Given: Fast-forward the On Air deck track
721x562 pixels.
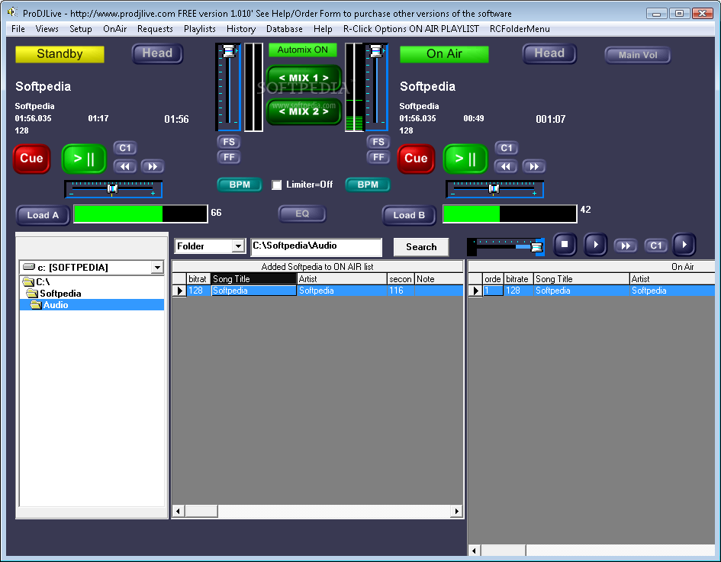Looking at the screenshot, I should point(534,166).
